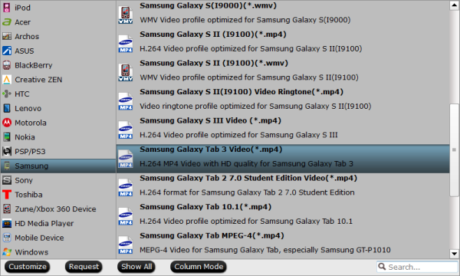Click the vertical scrollbar thumb
Image resolution: width=460 pixels, height=276 pixels.
coord(454,149)
